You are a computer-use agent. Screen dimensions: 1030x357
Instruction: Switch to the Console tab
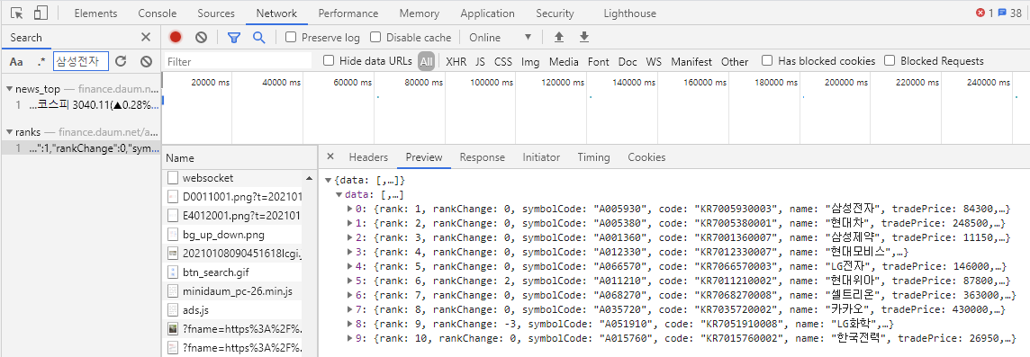click(157, 13)
